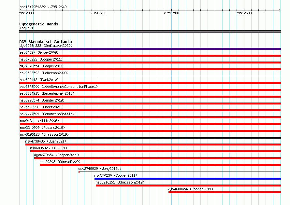290x205 pixels.
Task: Click the nsv6035826 red bar
Action: [155, 151]
